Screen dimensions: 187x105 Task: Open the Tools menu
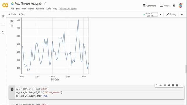(x=48, y=8)
